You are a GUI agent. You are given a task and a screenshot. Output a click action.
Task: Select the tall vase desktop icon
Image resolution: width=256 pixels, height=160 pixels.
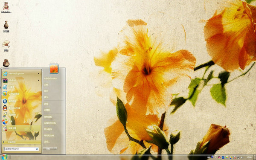pos(6,26)
